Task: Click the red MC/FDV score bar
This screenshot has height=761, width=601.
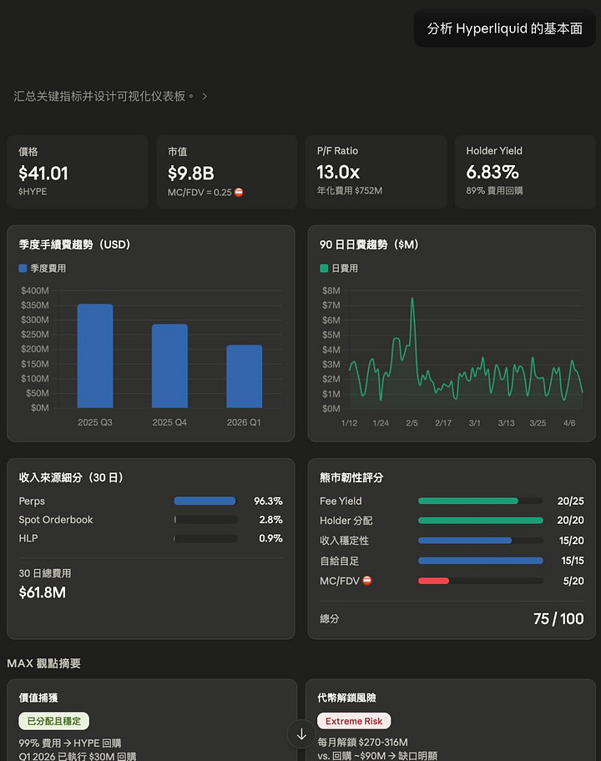Action: (433, 581)
